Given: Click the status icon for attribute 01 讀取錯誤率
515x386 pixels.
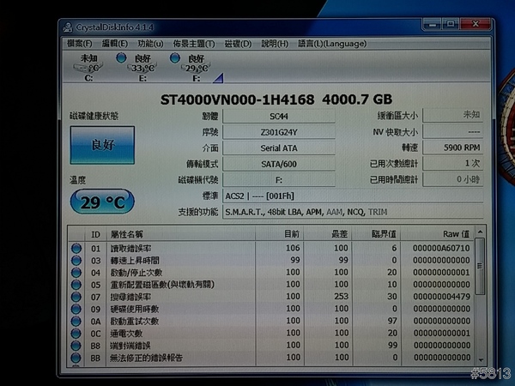Looking at the screenshot, I should [x=76, y=248].
